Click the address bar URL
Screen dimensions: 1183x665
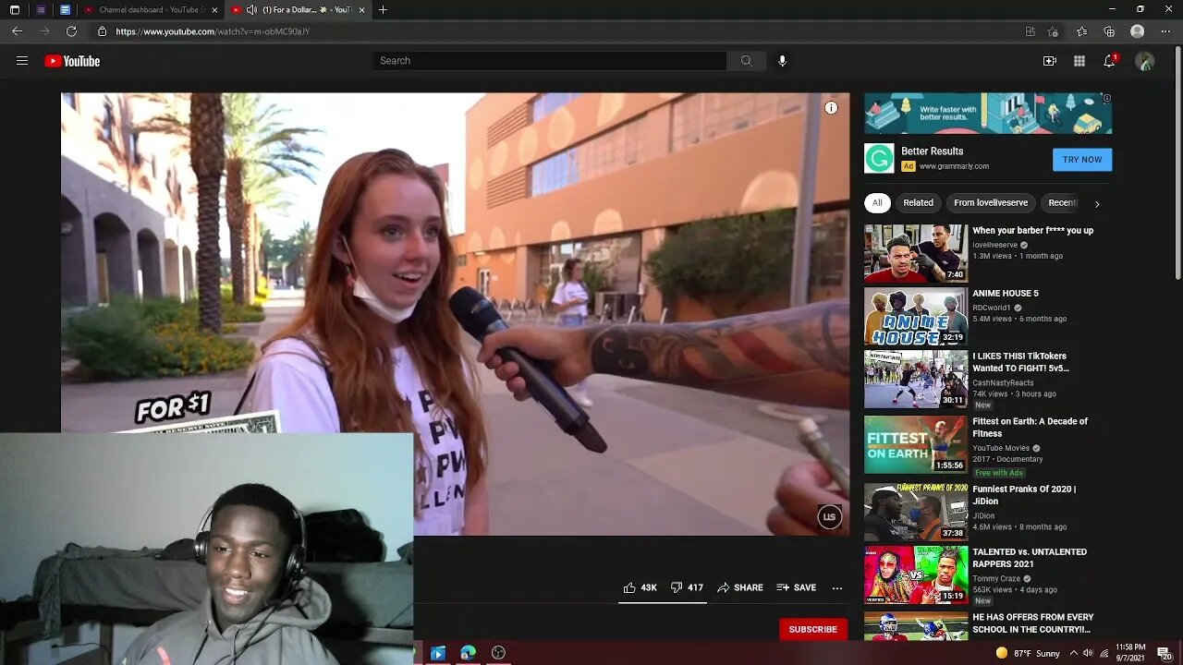click(x=213, y=31)
